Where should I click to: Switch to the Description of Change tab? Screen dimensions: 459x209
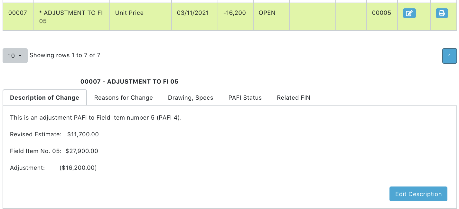(44, 98)
